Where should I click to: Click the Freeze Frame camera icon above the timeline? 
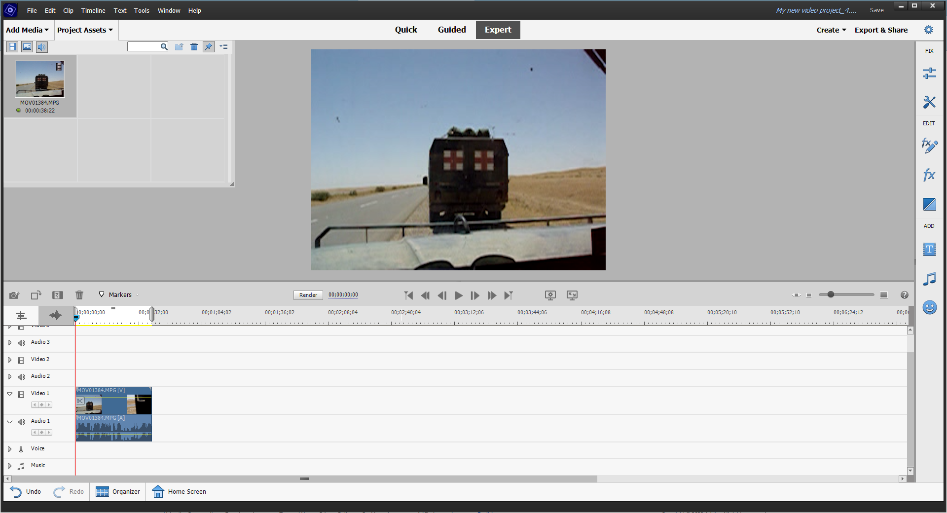tap(14, 294)
